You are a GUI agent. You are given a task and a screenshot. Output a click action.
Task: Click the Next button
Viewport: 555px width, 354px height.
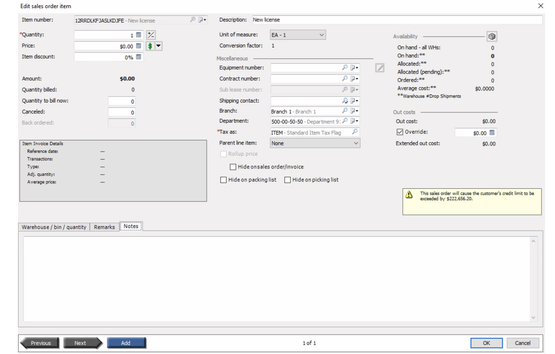(x=83, y=343)
